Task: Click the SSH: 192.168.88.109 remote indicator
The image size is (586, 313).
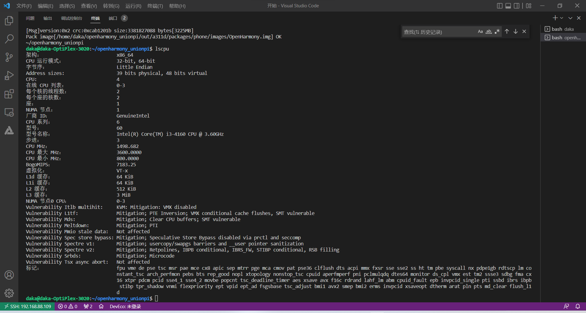Action: click(27, 306)
